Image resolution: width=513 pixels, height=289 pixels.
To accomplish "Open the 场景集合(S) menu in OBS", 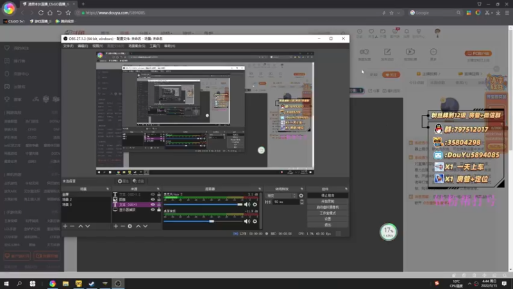I will [x=137, y=46].
